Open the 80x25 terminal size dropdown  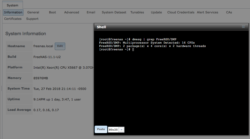tap(121, 130)
